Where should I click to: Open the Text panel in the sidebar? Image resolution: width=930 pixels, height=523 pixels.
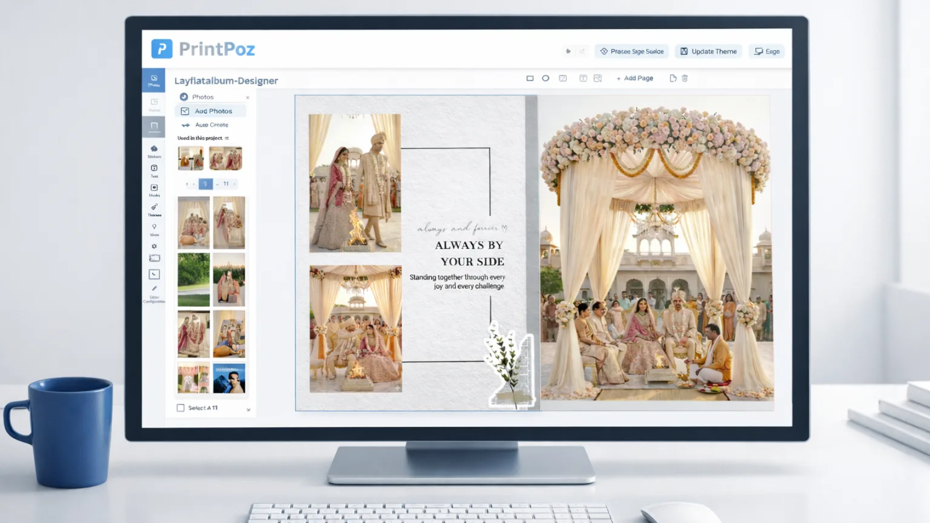(x=155, y=171)
